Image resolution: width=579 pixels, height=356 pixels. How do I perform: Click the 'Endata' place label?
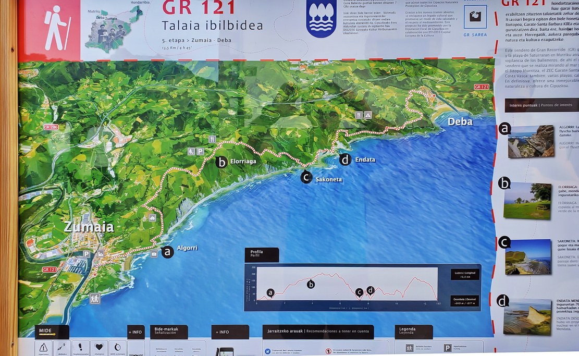click(365, 159)
